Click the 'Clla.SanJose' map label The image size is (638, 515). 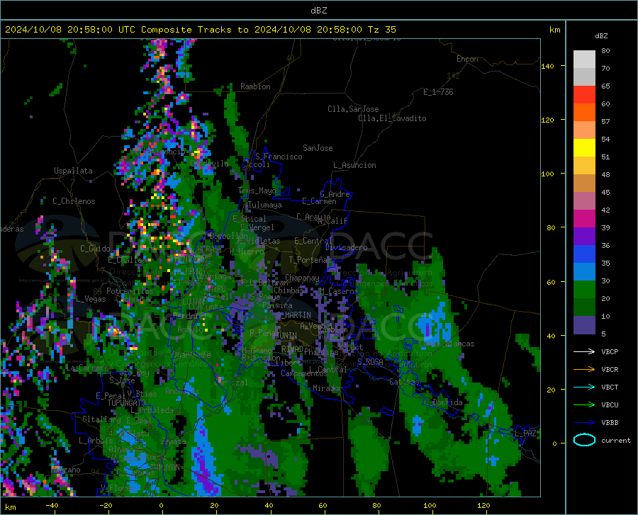point(353,109)
